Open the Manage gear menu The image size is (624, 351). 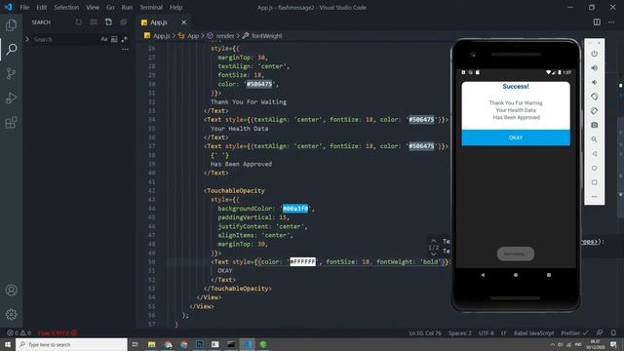(11, 314)
